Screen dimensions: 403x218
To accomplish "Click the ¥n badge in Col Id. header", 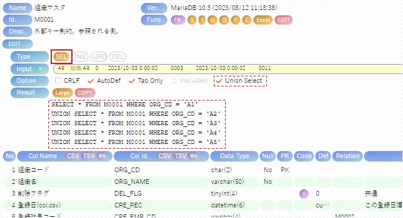I will (193, 156).
